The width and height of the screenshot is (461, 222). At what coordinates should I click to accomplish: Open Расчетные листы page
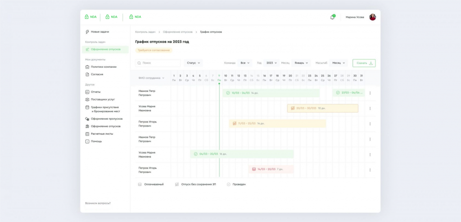(102, 134)
